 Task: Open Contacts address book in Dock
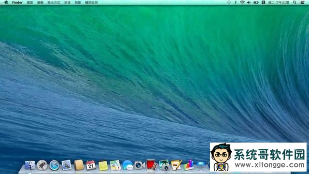click(79, 165)
